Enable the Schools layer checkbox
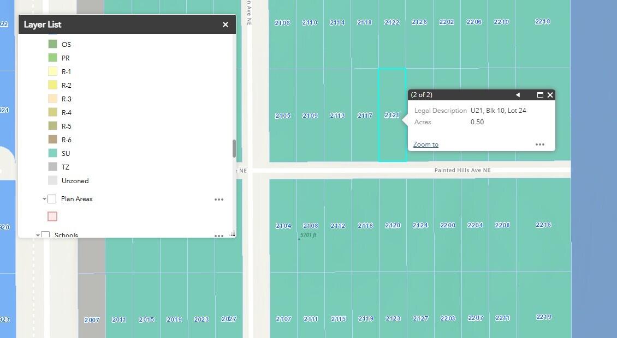The height and width of the screenshot is (338, 617). point(45,234)
